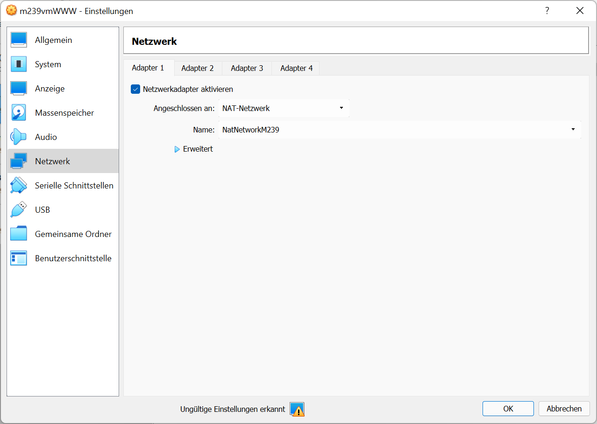Click the VirtualBox gear icon in title bar

click(x=12, y=11)
